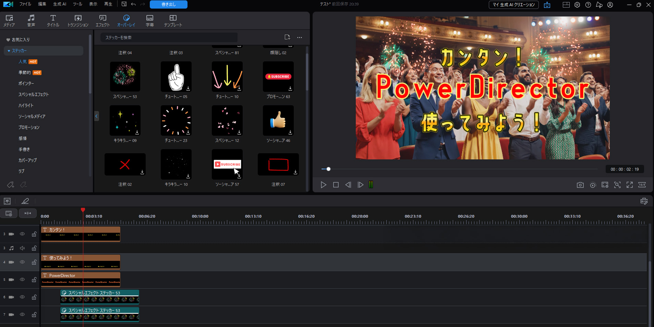Toggle visibility eye on track 4
The width and height of the screenshot is (654, 327).
coord(22,262)
